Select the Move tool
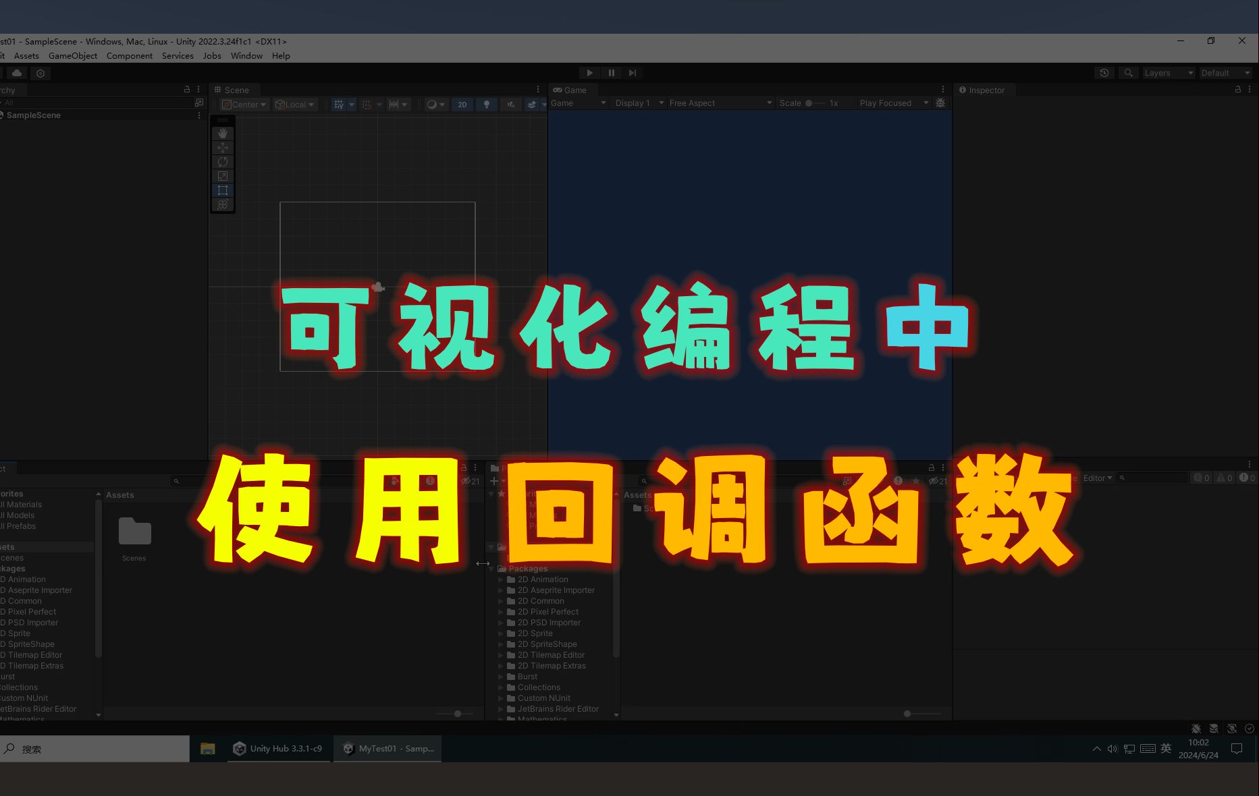The image size is (1259, 796). [223, 147]
